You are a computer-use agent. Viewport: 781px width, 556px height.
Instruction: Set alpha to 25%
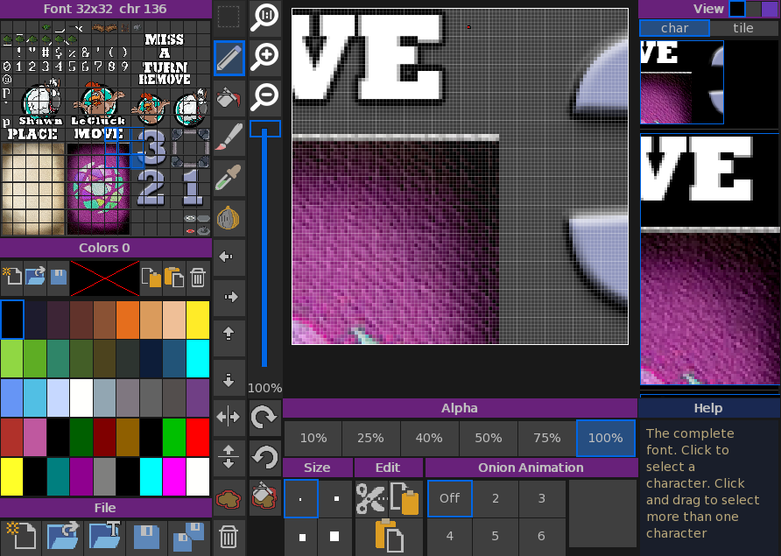coord(371,438)
